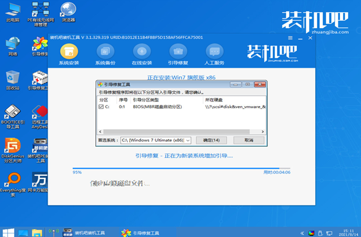Click the 确定(14) confirm button
This screenshot has width=361, height=237.
click(x=210, y=140)
